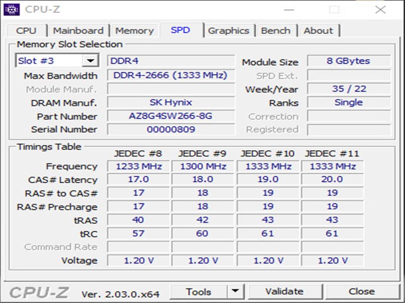
Task: Select part number AZ8G4SW266-8G
Action: pyautogui.click(x=171, y=116)
